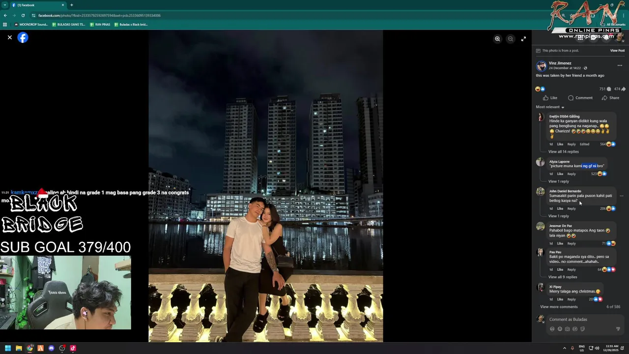The height and width of the screenshot is (354, 629).
Task: Zoom in on the photo
Action: click(x=497, y=39)
